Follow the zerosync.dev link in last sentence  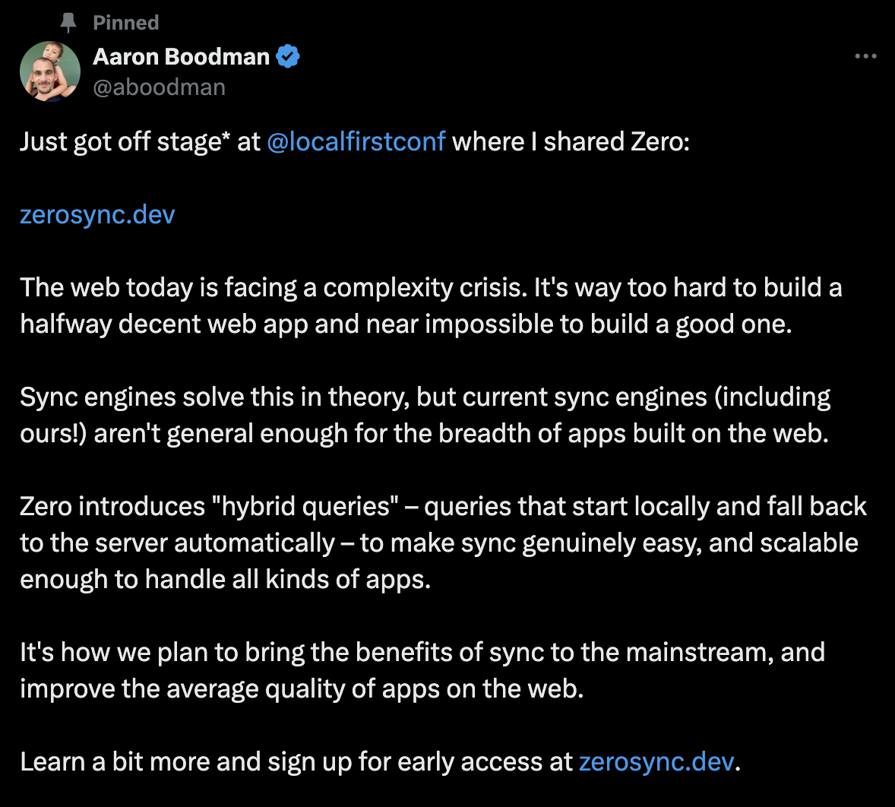[656, 761]
